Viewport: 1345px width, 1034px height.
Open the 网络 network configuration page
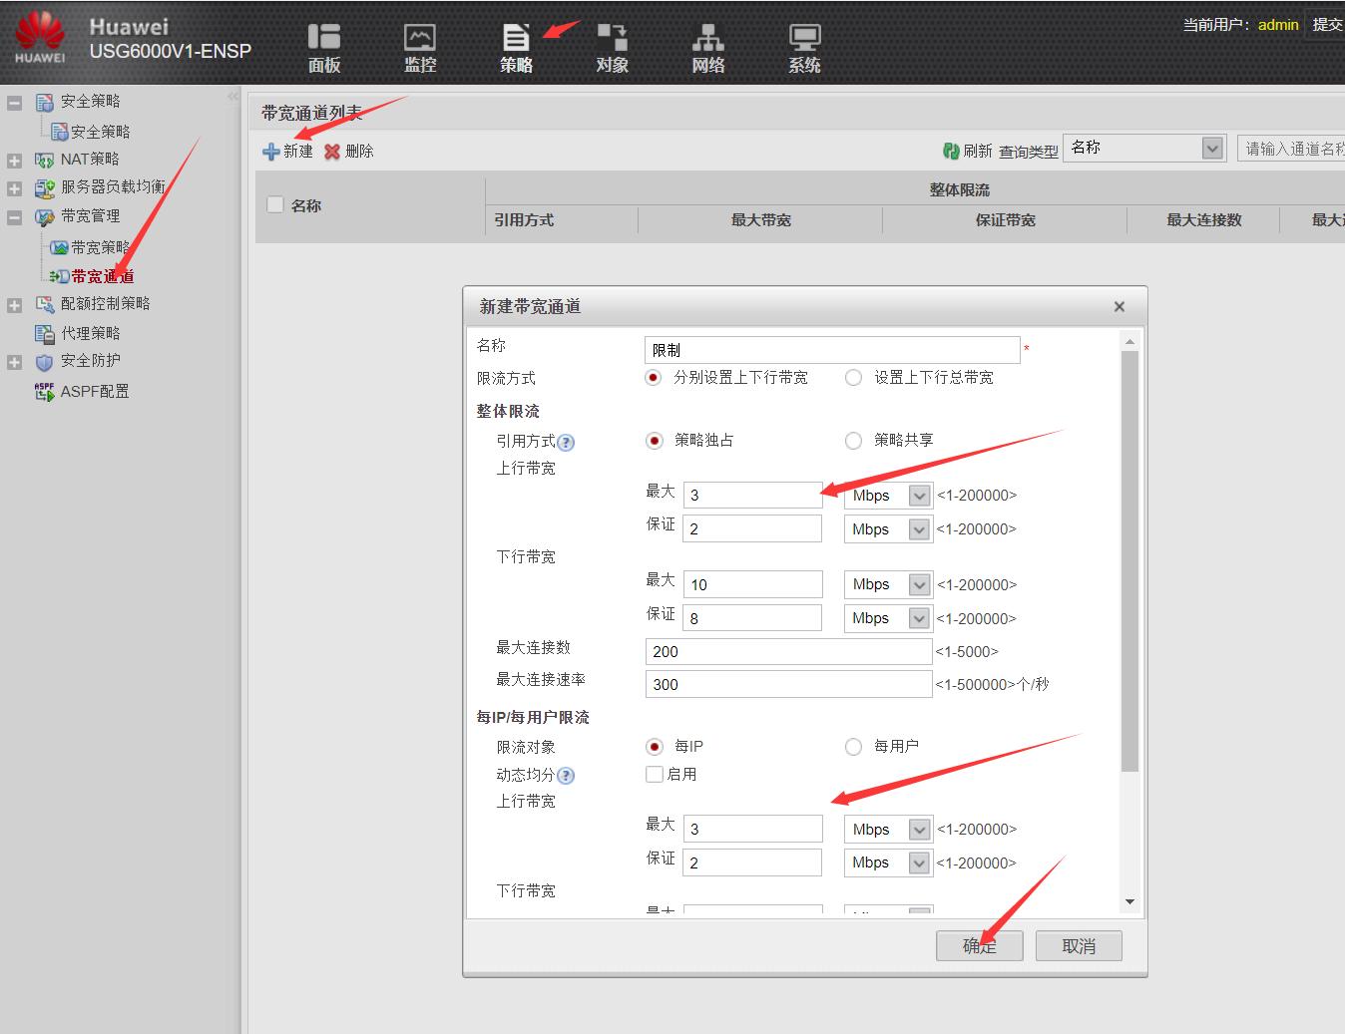point(707,47)
